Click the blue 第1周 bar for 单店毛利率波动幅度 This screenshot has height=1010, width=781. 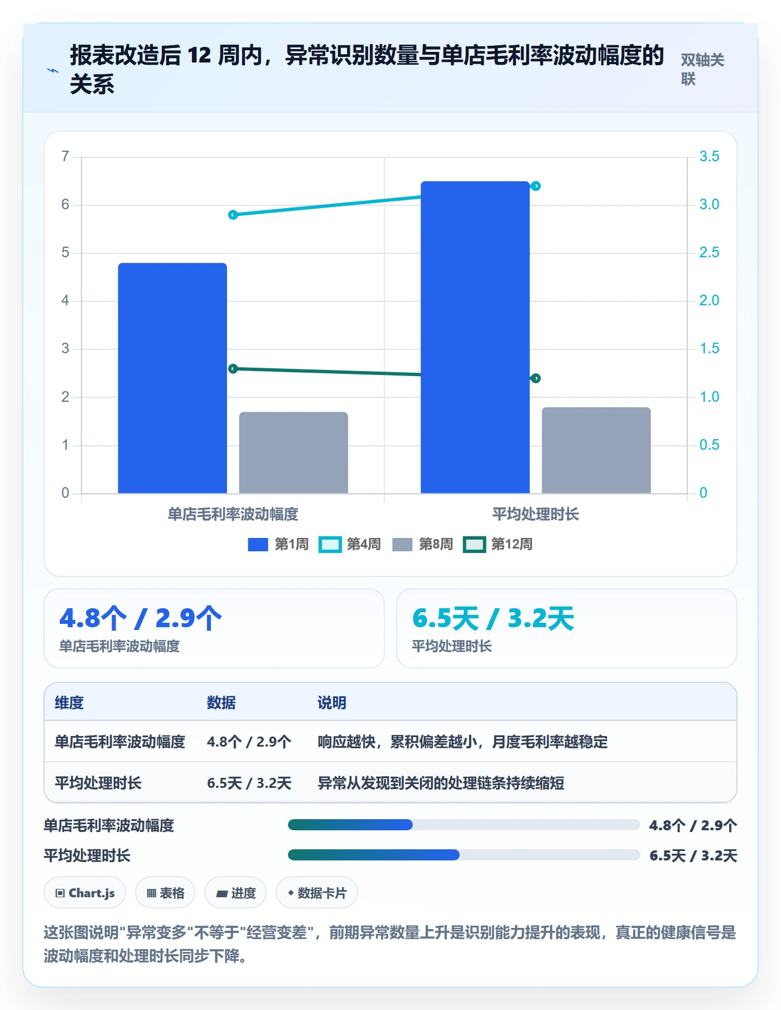coord(172,378)
